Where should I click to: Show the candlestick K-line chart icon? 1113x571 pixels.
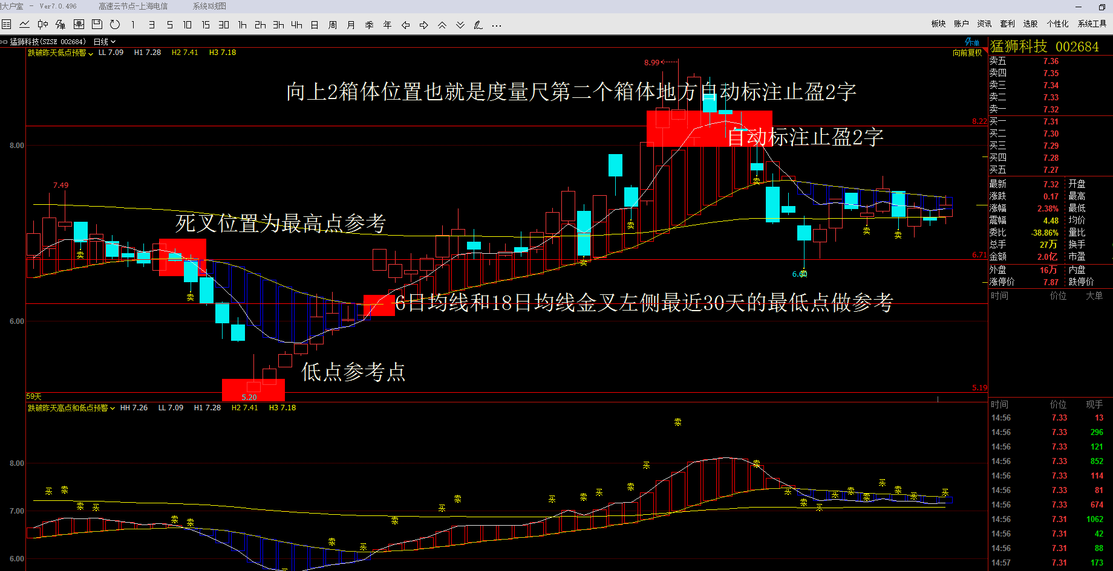pos(42,25)
